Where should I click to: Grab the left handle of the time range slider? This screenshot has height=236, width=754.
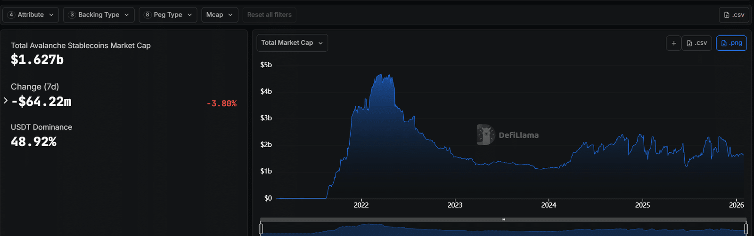[261, 229]
